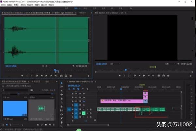Solo audio track A1
Viewport: 196px width, 131px height.
point(87,109)
